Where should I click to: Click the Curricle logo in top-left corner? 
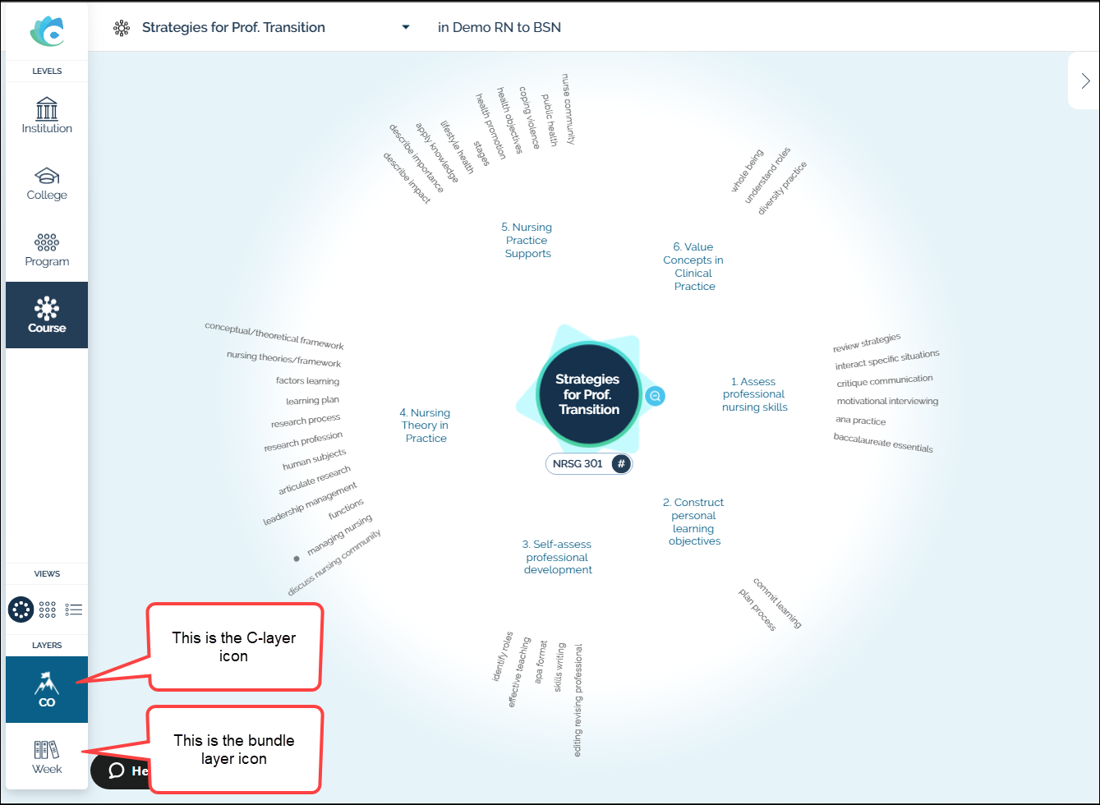46,29
